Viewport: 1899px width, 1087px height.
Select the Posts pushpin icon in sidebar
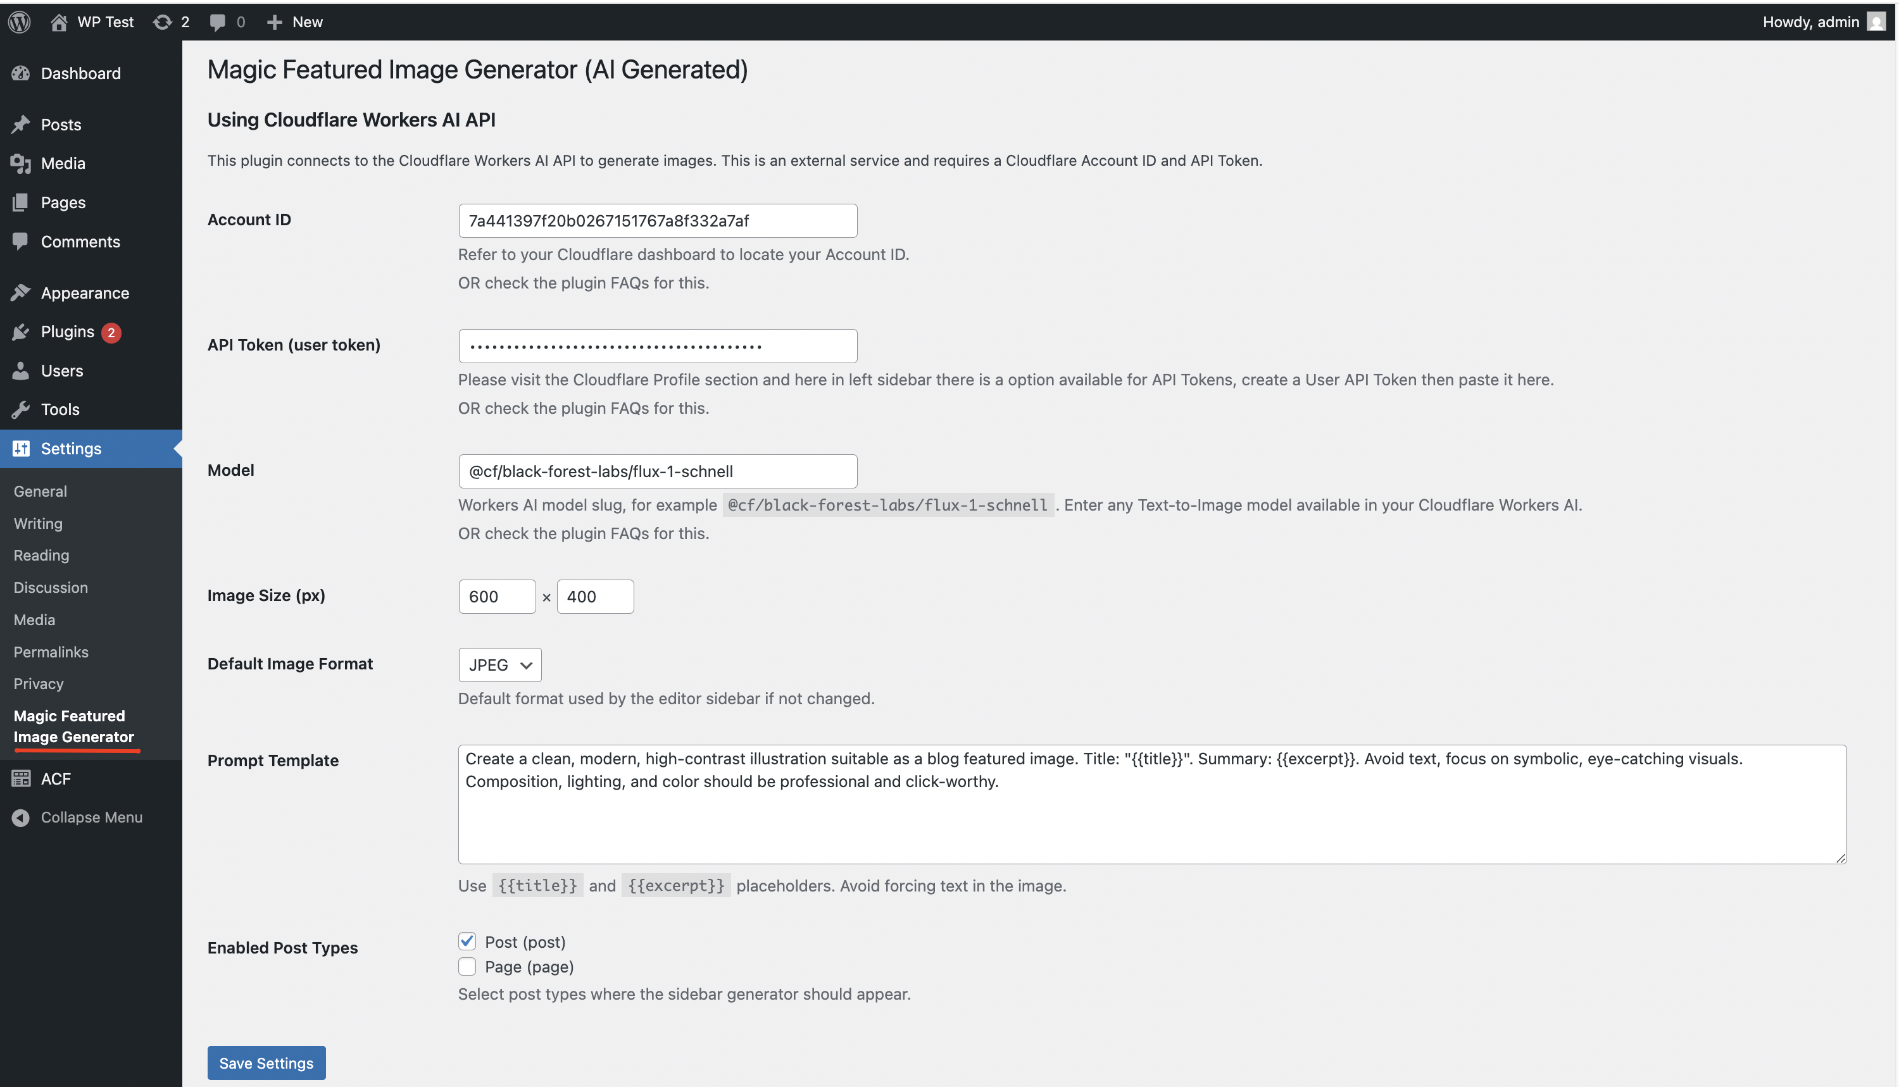(21, 124)
